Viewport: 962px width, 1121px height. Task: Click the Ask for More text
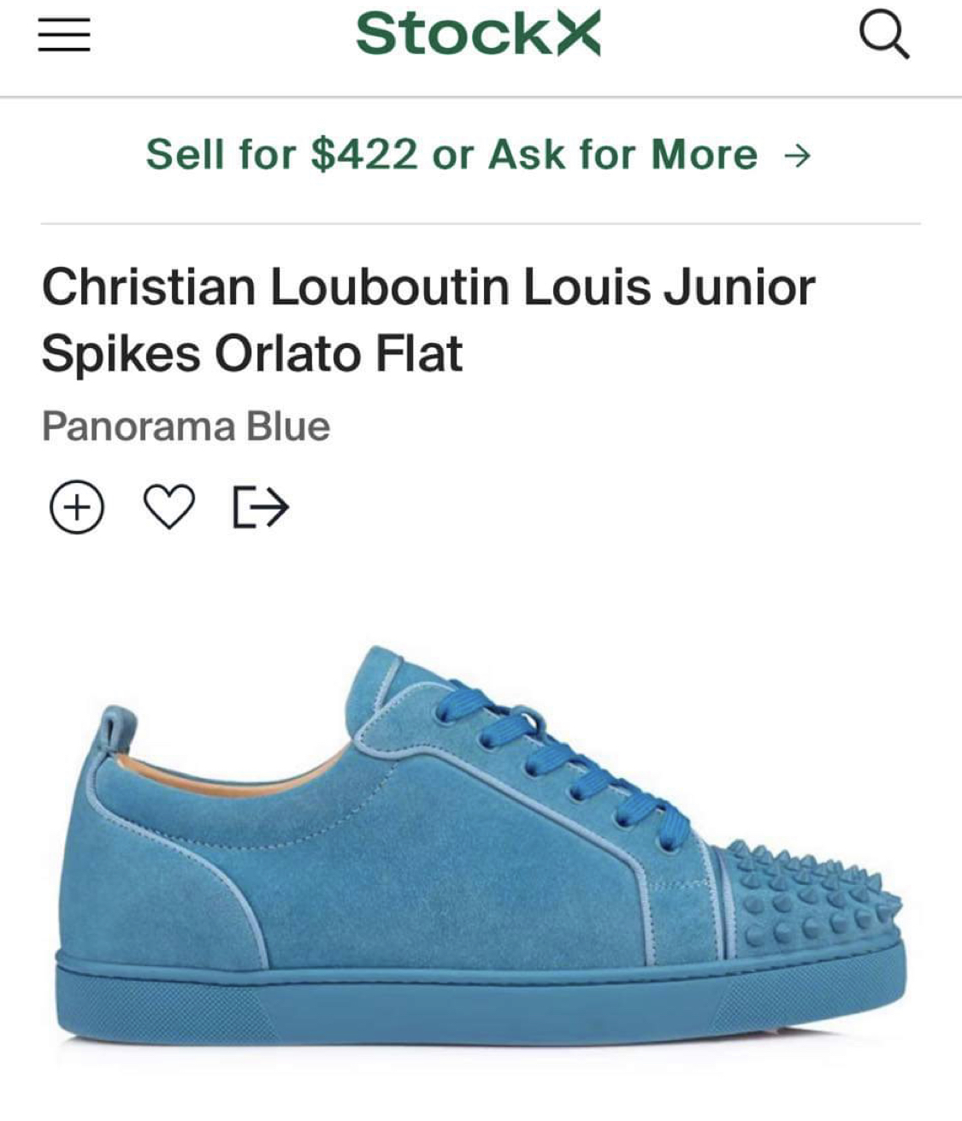(623, 156)
